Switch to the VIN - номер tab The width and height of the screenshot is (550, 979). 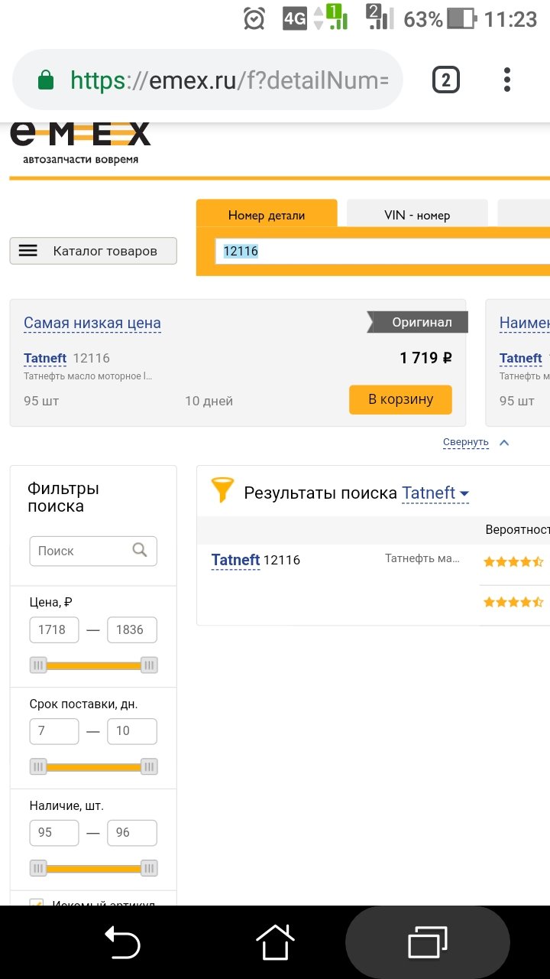click(x=417, y=215)
